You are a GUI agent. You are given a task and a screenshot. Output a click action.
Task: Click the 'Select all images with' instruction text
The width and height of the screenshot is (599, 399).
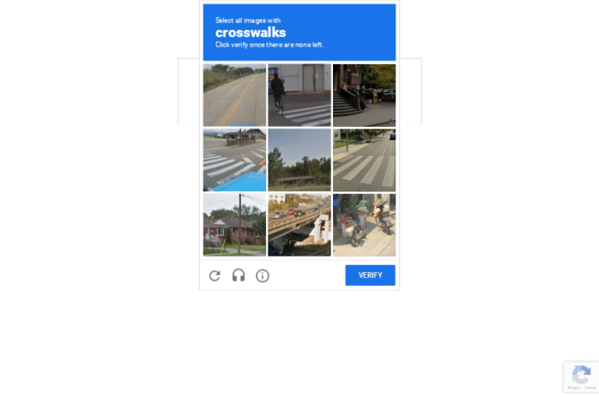(248, 20)
